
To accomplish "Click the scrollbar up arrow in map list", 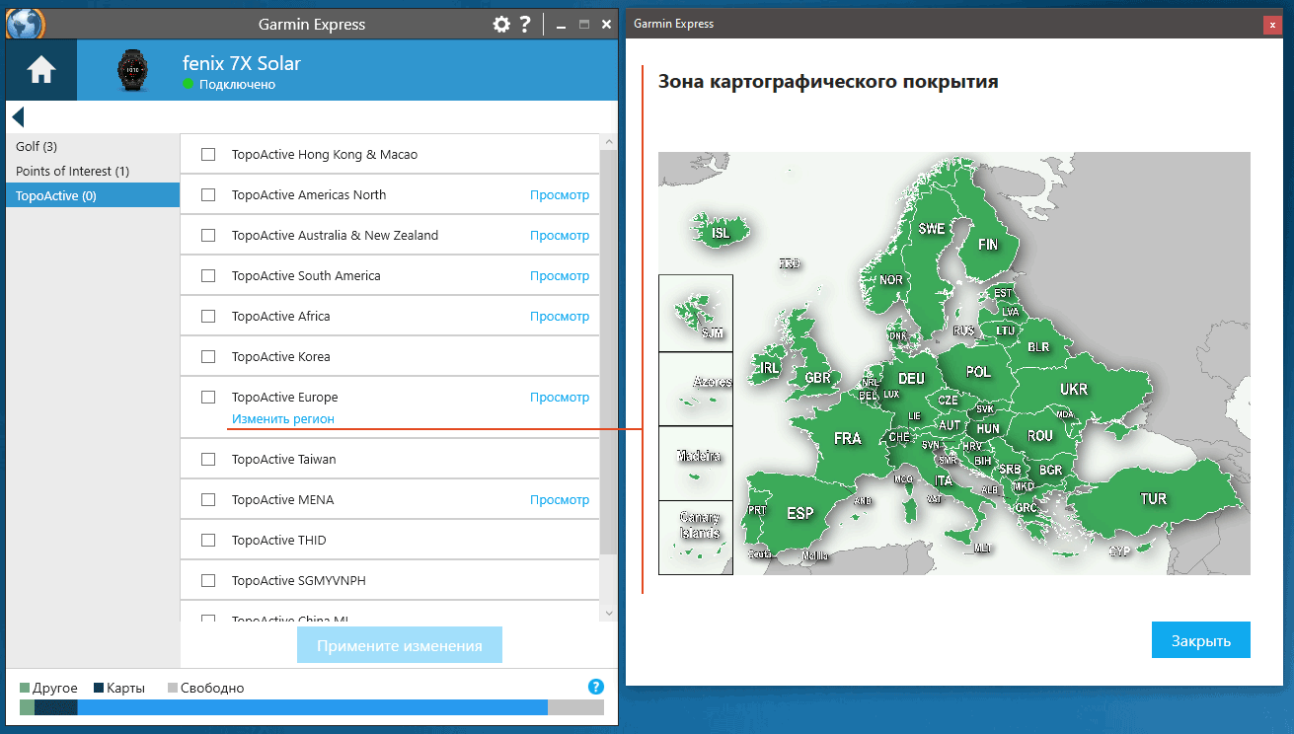I will (608, 143).
